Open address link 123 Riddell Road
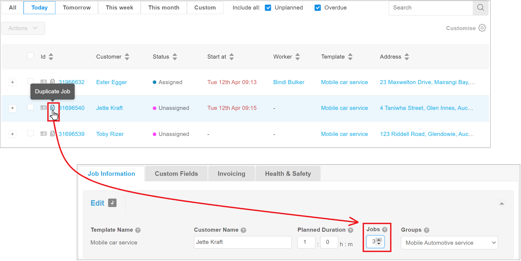Viewport: 521px width, 261px height. [x=427, y=134]
